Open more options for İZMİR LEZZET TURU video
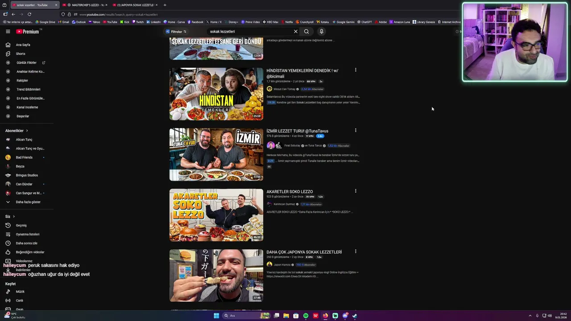Image resolution: width=571 pixels, height=321 pixels. tap(356, 131)
